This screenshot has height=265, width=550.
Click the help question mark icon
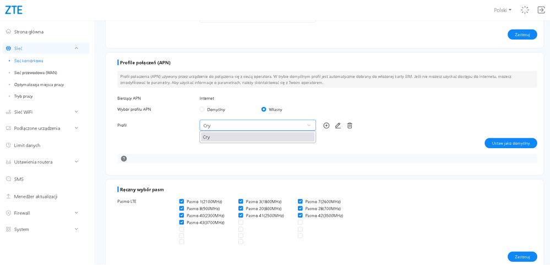tap(124, 159)
